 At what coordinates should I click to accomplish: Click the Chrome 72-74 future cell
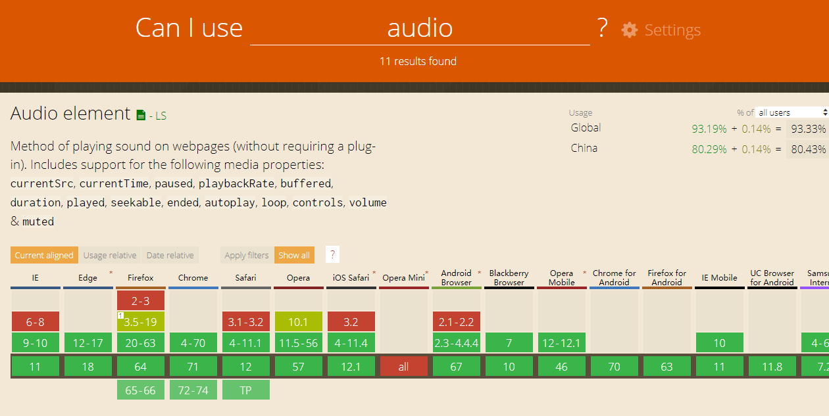193,390
